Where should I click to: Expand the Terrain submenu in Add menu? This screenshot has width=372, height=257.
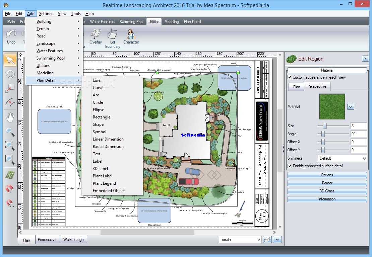point(54,29)
